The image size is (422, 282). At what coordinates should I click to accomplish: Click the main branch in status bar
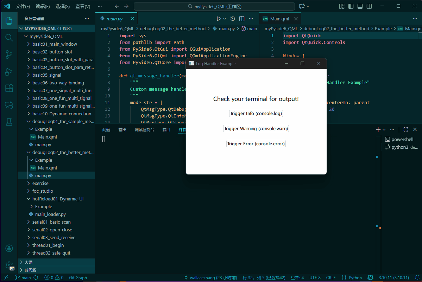click(x=23, y=278)
